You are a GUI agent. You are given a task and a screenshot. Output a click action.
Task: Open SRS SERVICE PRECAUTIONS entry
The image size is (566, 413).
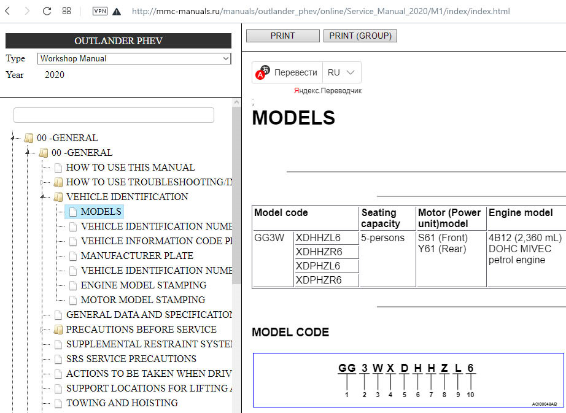131,358
